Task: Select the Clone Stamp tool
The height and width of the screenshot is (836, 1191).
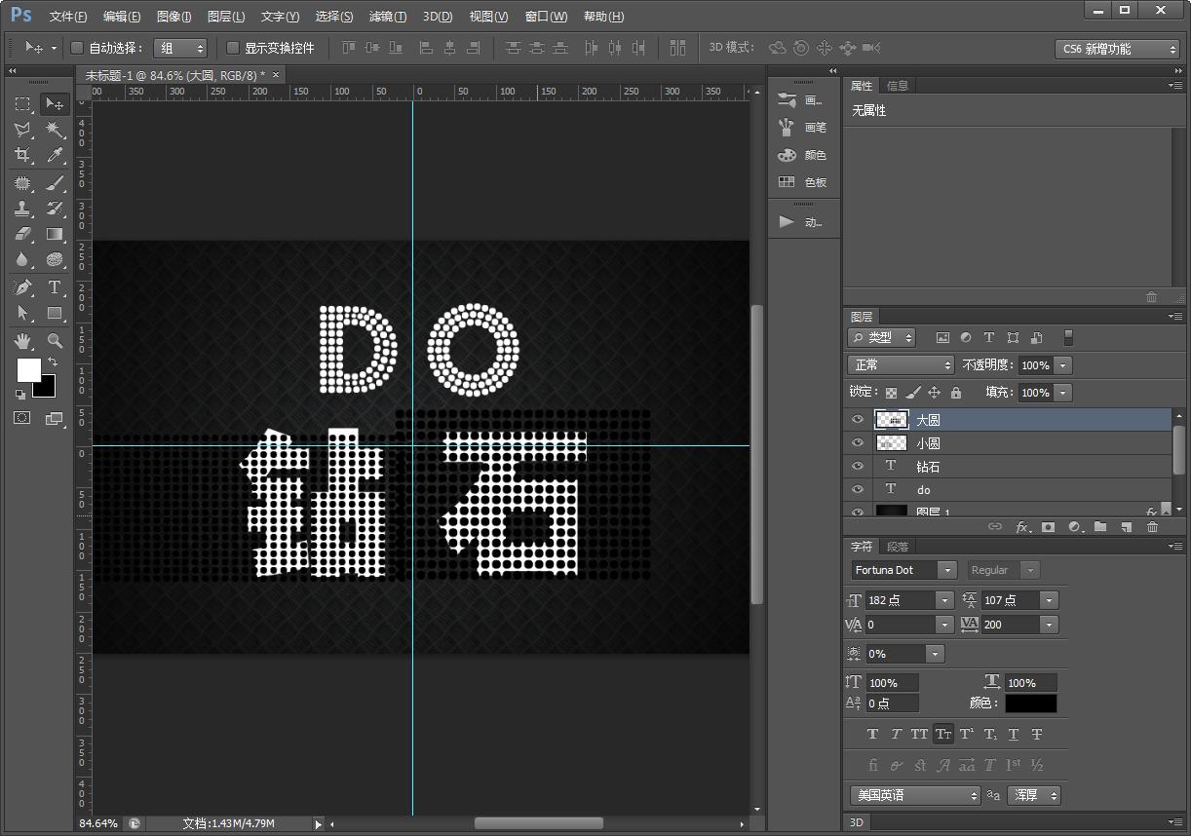Action: click(21, 208)
